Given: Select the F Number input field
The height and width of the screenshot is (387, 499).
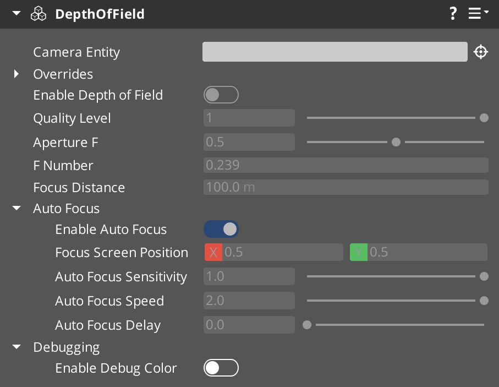Looking at the screenshot, I should tap(346, 165).
